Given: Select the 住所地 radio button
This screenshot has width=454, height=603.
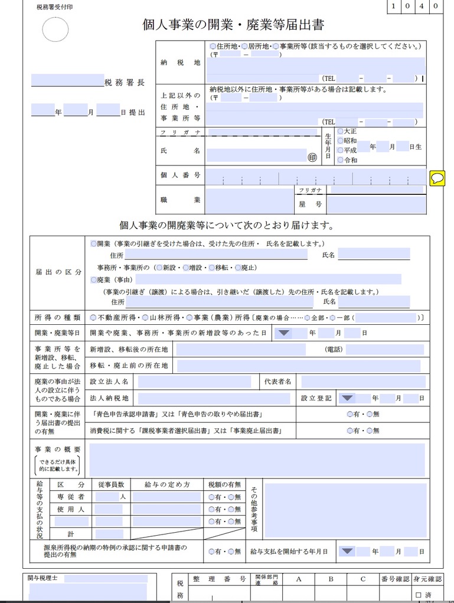Looking at the screenshot, I should (213, 46).
